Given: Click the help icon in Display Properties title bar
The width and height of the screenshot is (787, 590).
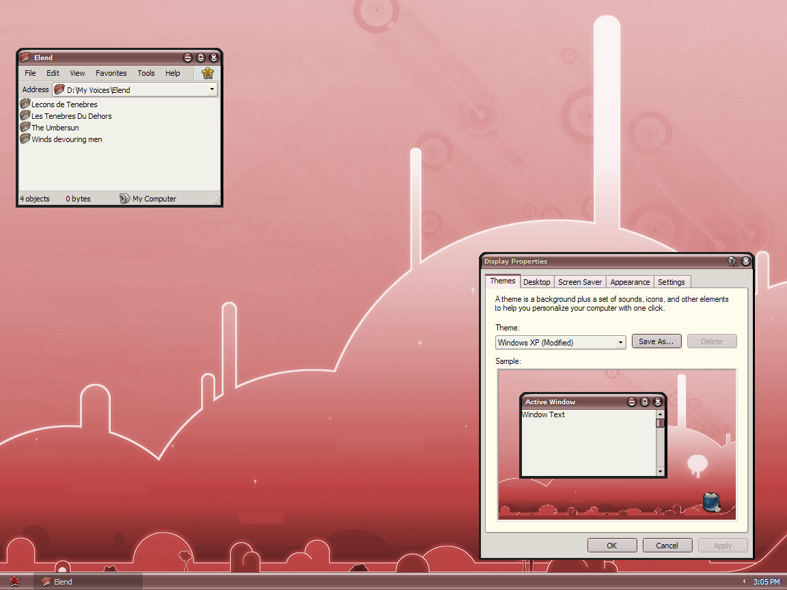Looking at the screenshot, I should pos(733,261).
